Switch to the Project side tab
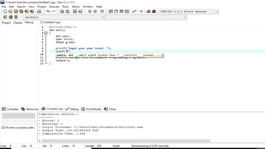The image size is (265, 149). tap(6, 22)
